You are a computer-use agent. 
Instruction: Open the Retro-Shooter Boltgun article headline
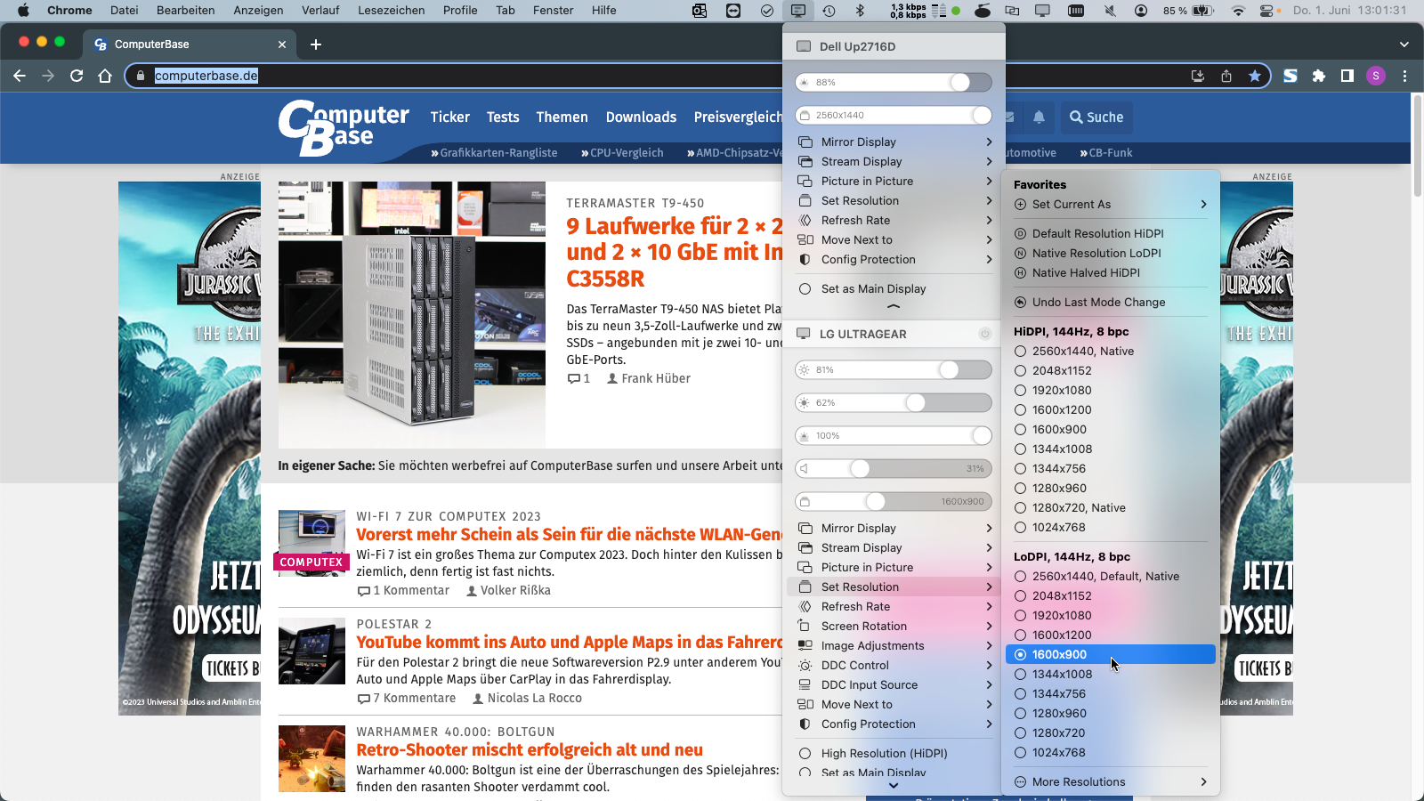530,749
